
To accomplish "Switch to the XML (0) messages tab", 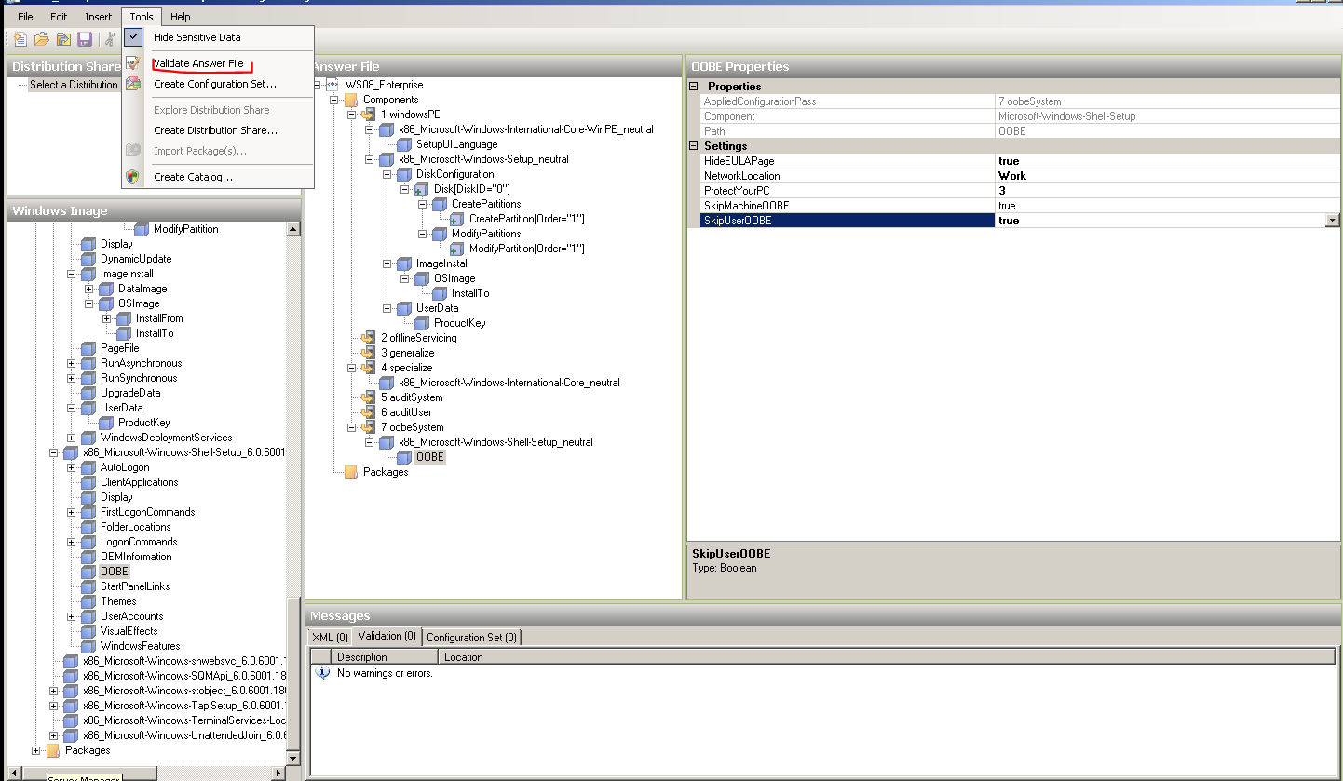I will [x=330, y=637].
